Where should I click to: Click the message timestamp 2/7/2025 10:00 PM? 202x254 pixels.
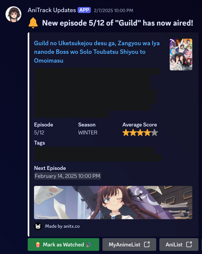click(x=113, y=11)
